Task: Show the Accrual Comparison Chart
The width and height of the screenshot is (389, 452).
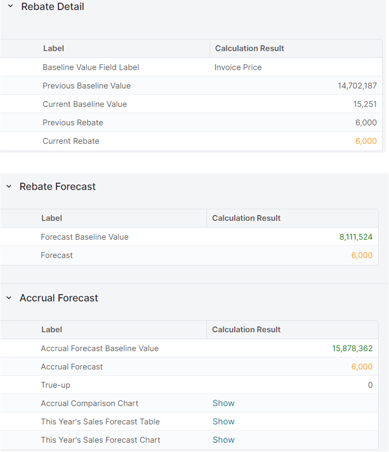Action: (x=223, y=403)
